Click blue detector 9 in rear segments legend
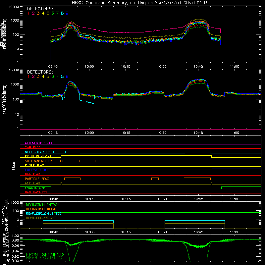265x265 pixels. point(67,77)
